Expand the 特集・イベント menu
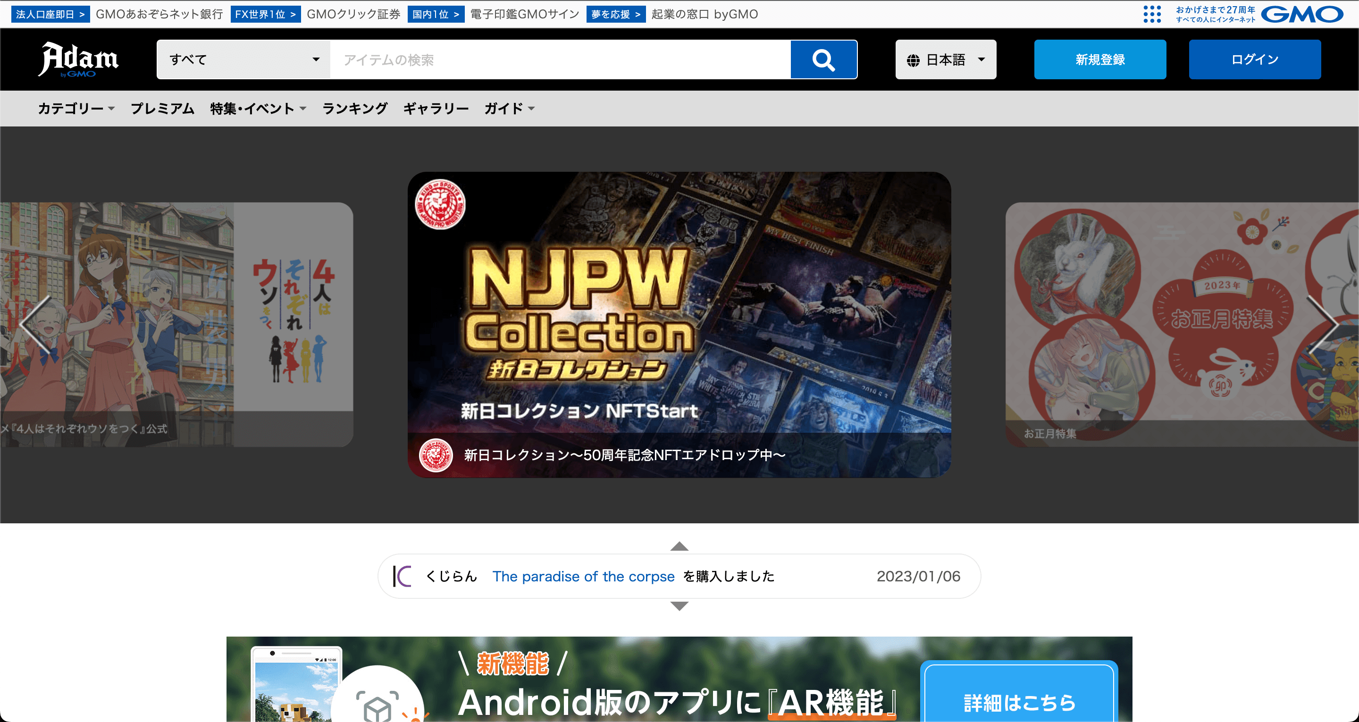 [x=258, y=109]
